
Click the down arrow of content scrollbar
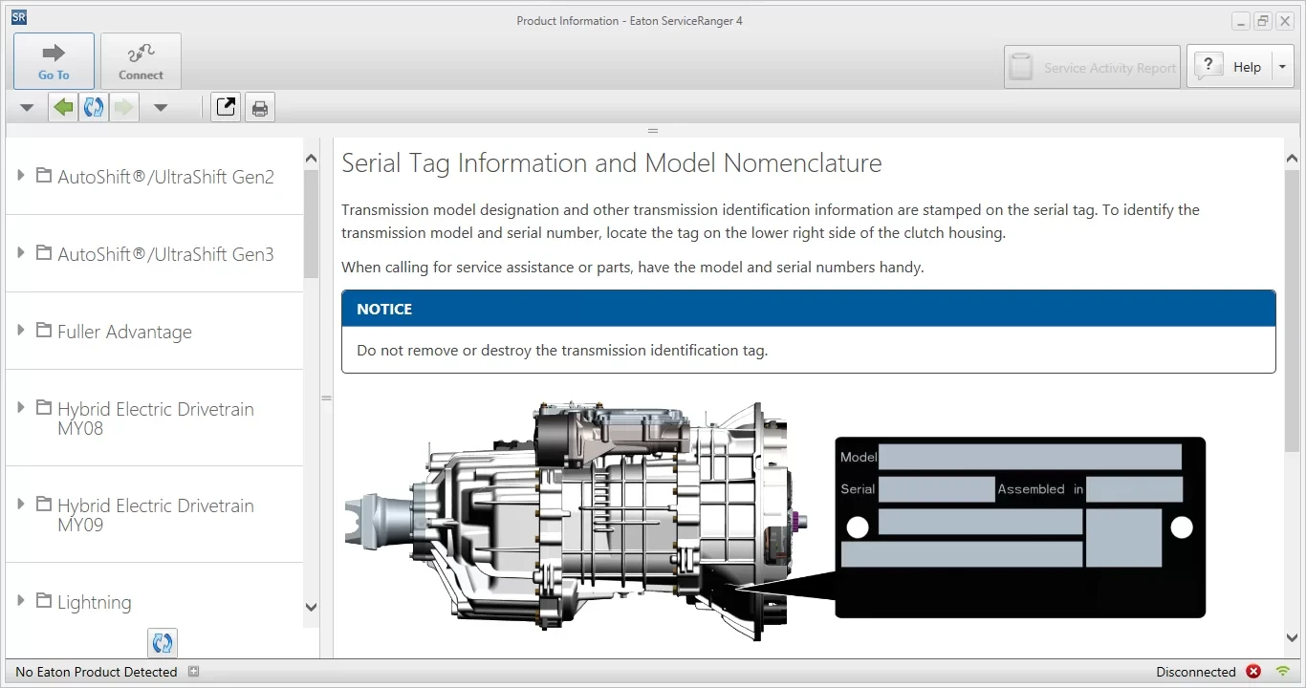[1292, 637]
